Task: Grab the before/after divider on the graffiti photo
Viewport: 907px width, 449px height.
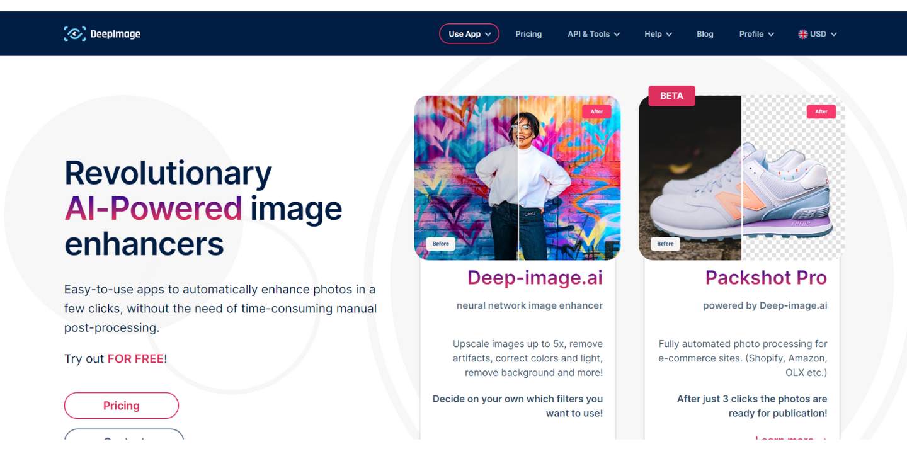Action: (x=518, y=178)
